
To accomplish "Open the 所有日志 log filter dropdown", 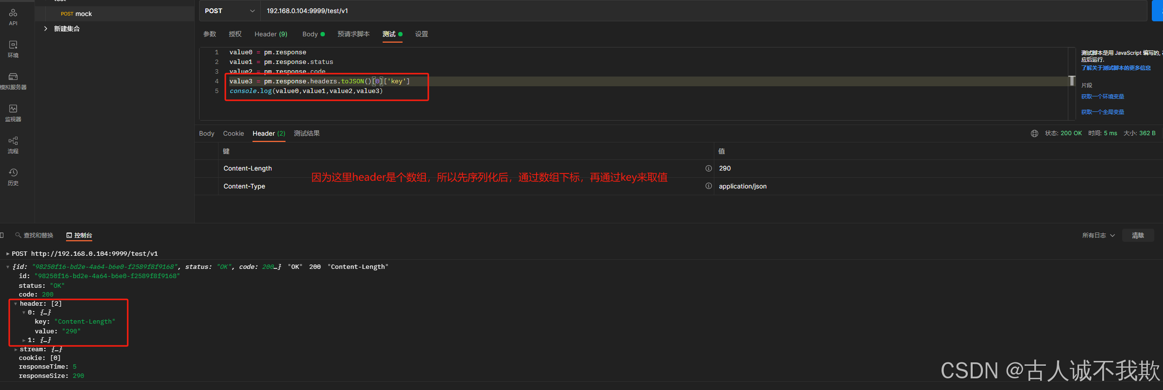I will click(1098, 235).
